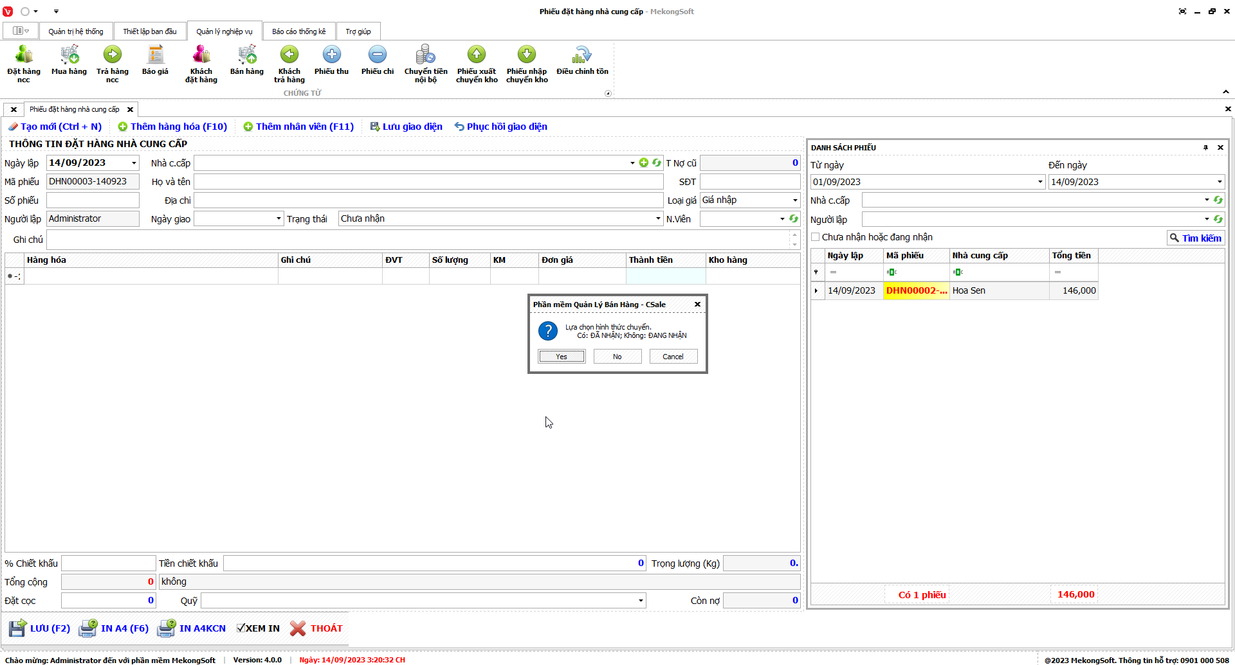Open the CHỨNG TỪ group launcher
1235x665 pixels.
click(608, 93)
